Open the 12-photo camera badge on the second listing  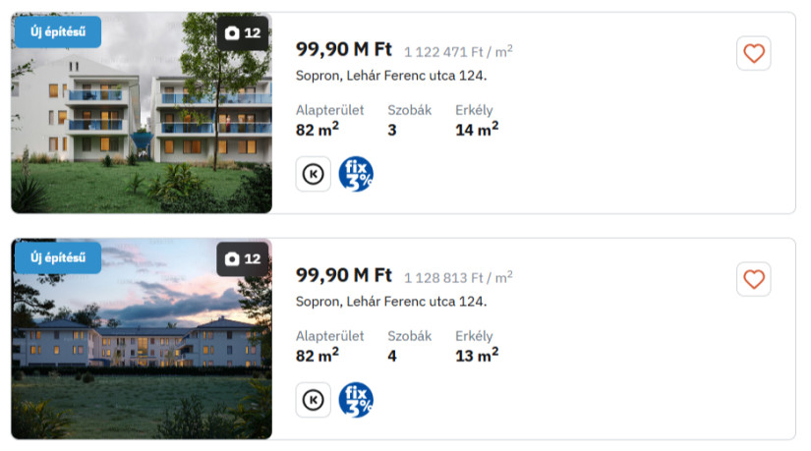(243, 258)
